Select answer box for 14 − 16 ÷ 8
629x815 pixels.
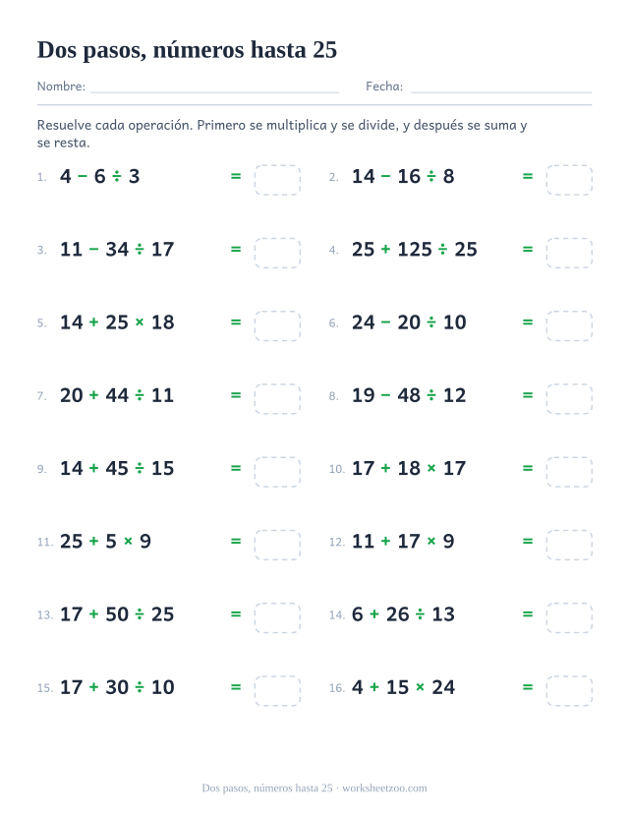569,180
